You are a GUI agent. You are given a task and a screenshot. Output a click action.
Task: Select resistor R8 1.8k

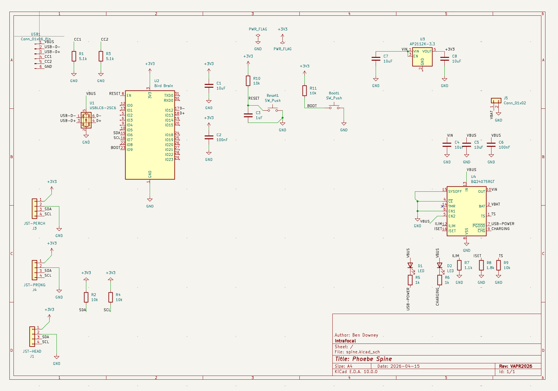click(481, 265)
